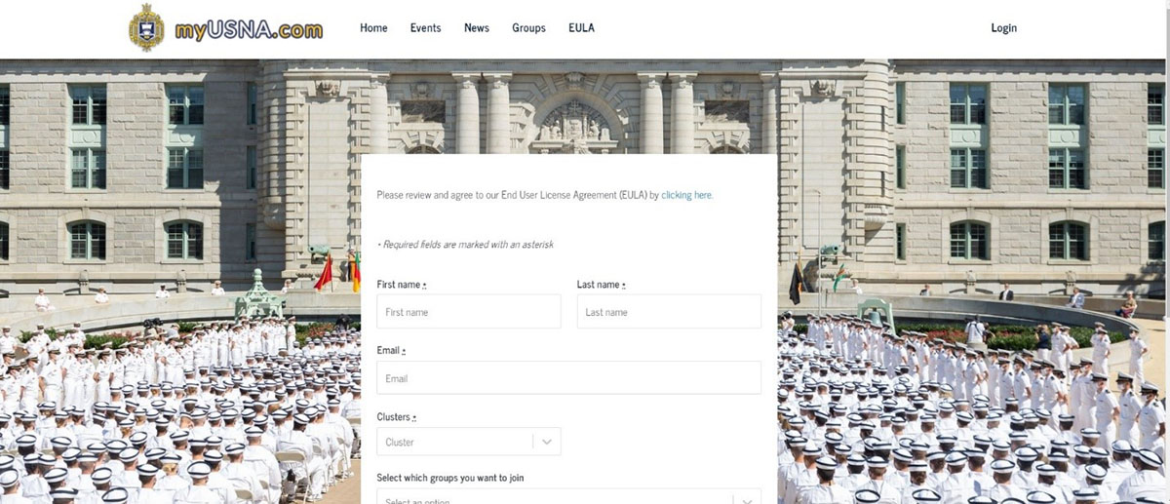This screenshot has width=1170, height=504.
Task: Open the Cluster dropdown
Action: [x=469, y=442]
